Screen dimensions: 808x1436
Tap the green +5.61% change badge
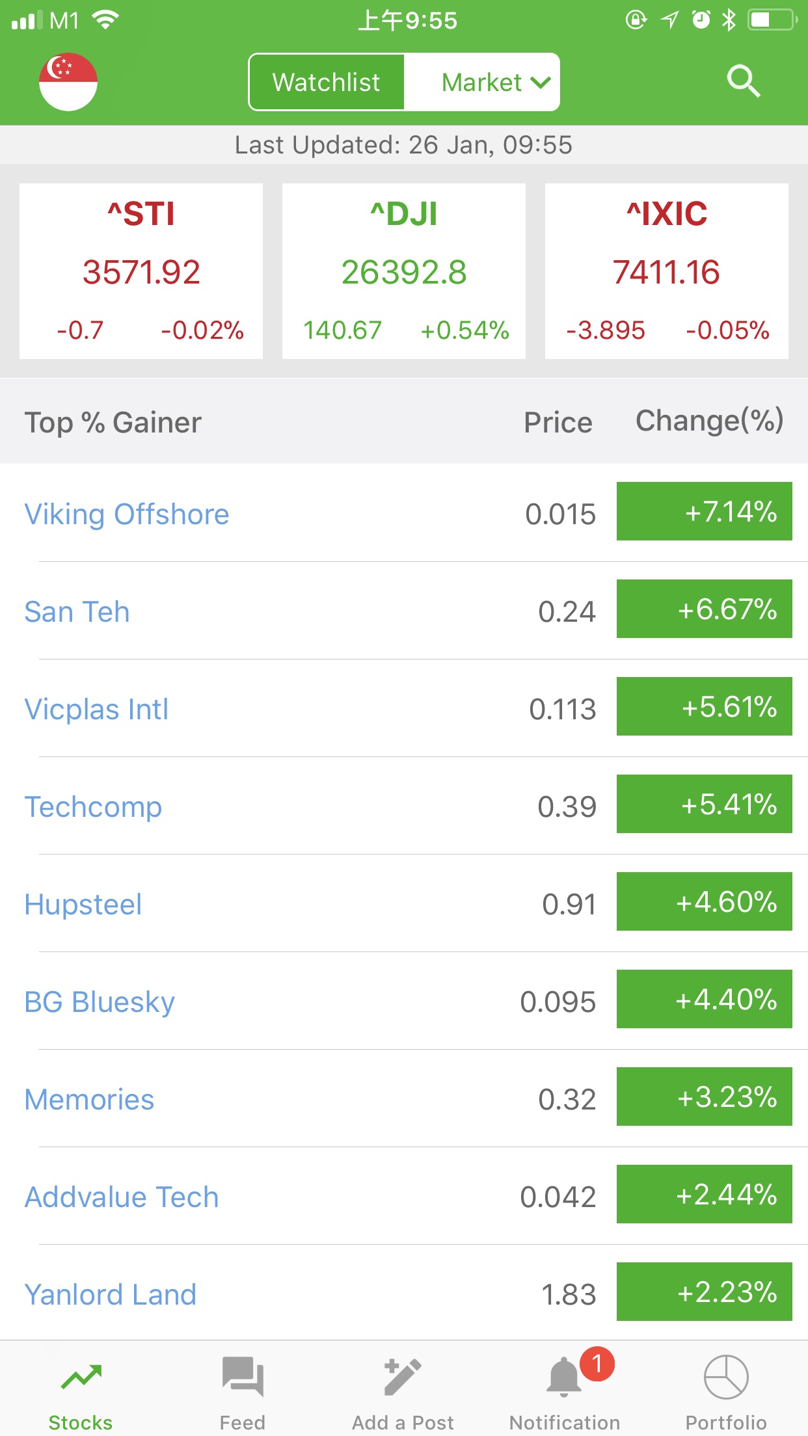pos(704,706)
